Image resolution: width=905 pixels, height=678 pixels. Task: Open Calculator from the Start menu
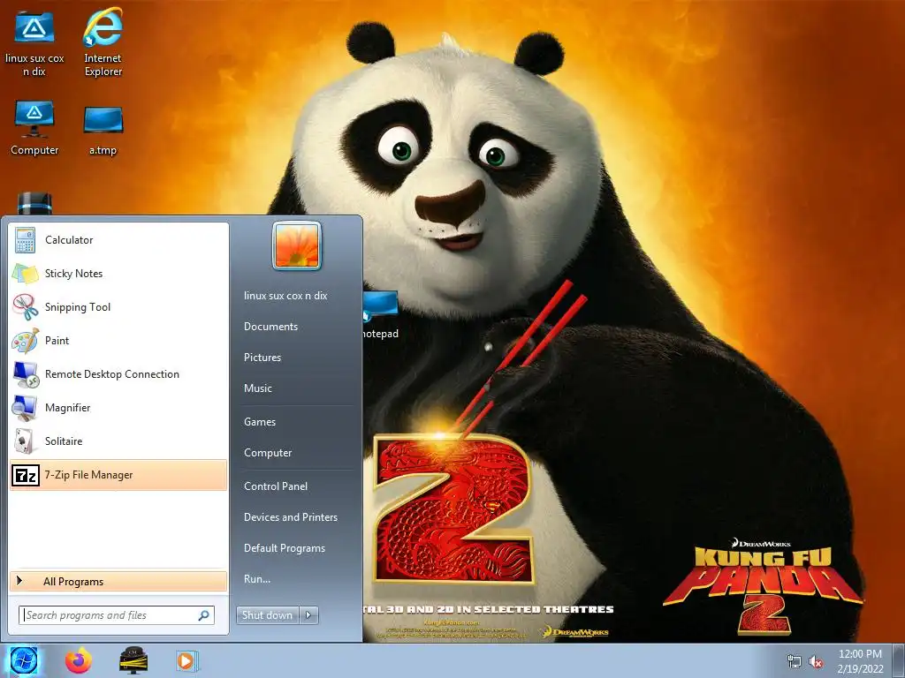(x=118, y=240)
